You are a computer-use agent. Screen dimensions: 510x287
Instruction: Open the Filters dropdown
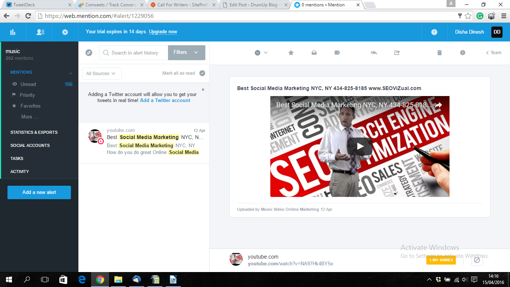tap(187, 53)
